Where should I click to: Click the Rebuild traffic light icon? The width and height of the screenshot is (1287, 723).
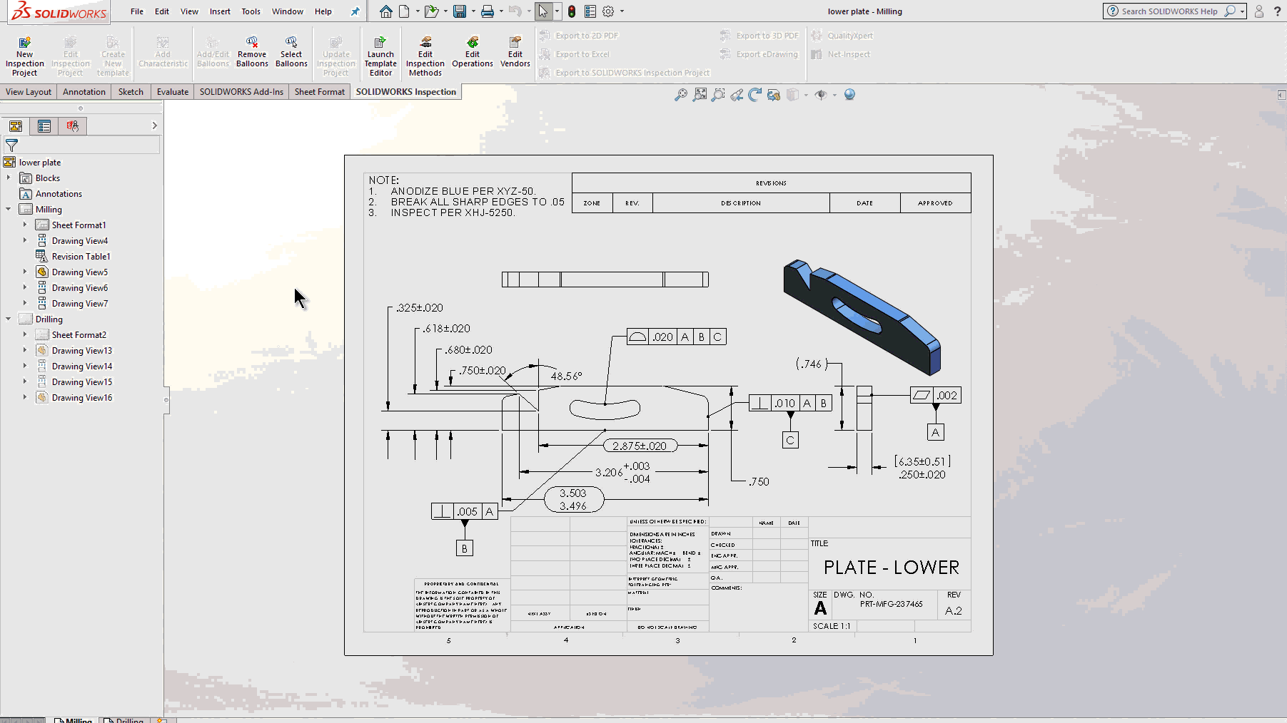(x=572, y=11)
